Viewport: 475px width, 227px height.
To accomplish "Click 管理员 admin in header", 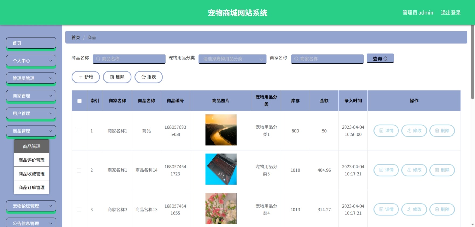I will click(418, 13).
